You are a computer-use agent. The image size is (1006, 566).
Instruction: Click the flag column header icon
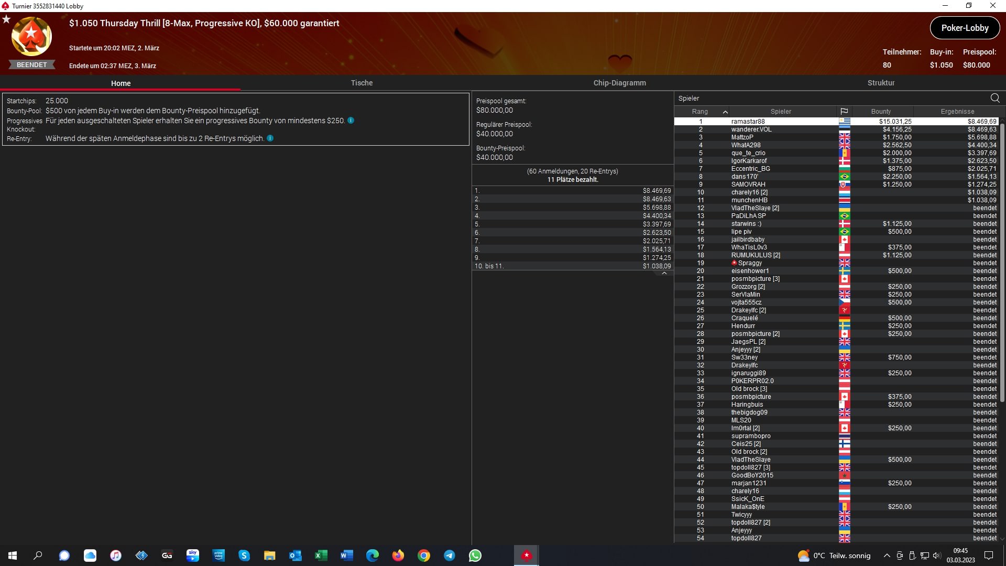[x=844, y=111]
